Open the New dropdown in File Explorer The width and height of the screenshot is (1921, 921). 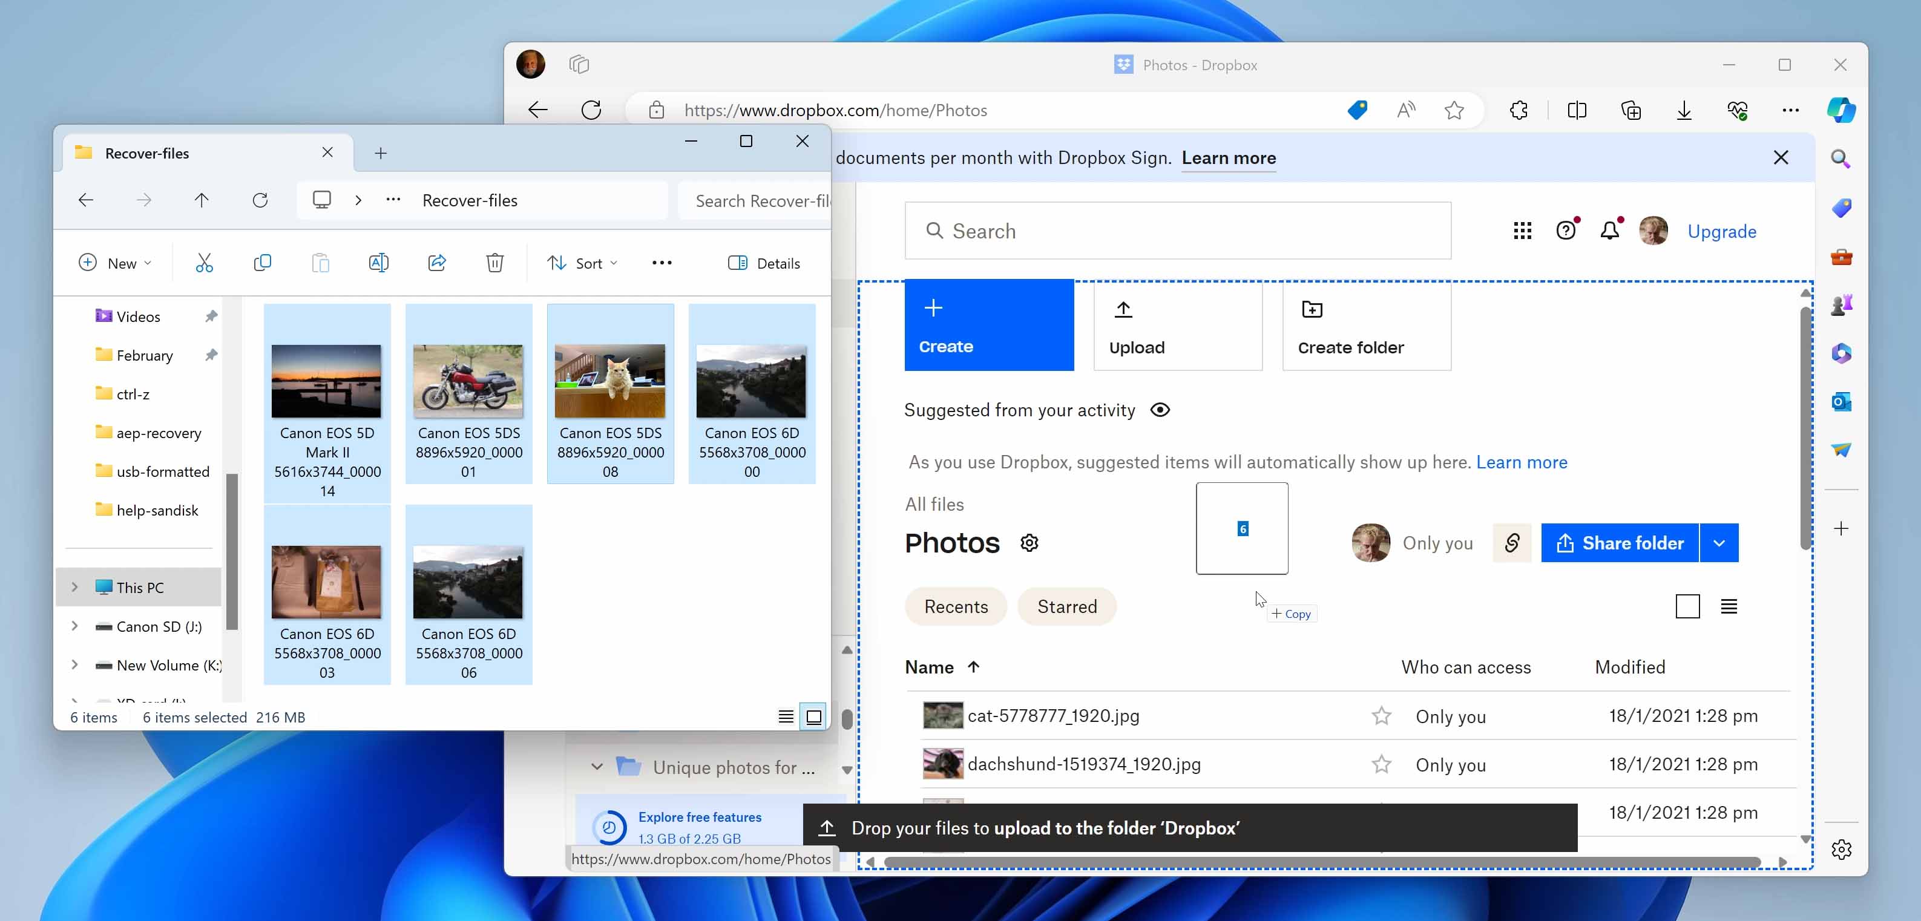[115, 263]
